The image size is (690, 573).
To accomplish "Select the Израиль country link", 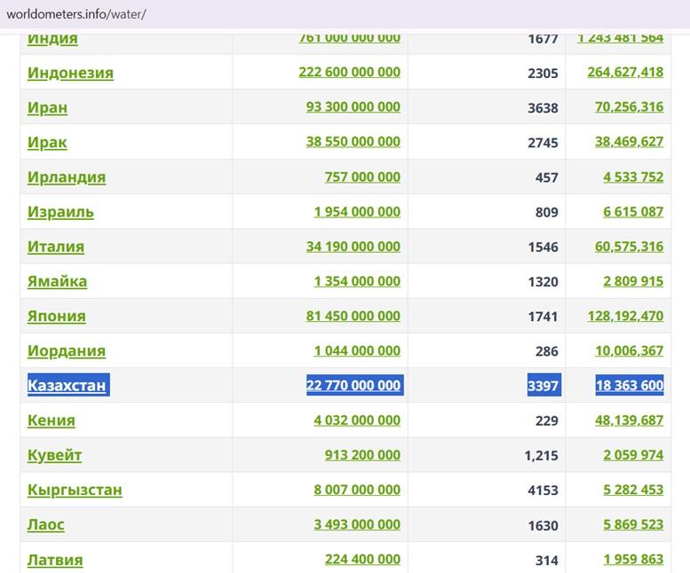I will pyautogui.click(x=60, y=212).
